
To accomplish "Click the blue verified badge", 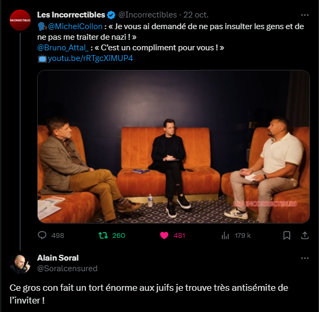I will coord(111,15).
